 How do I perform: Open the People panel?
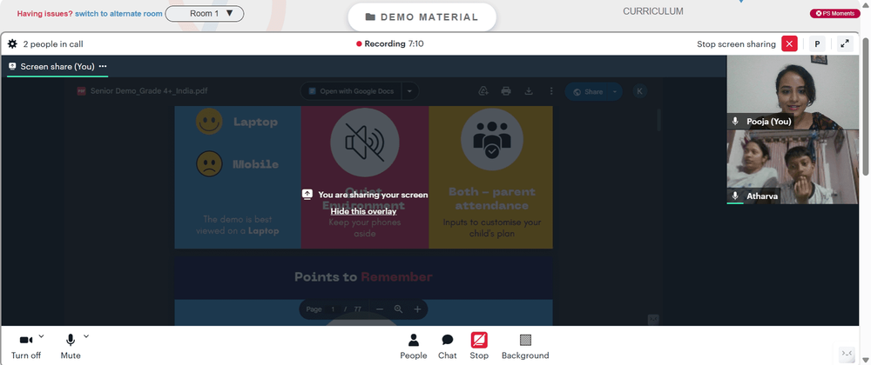click(x=413, y=348)
